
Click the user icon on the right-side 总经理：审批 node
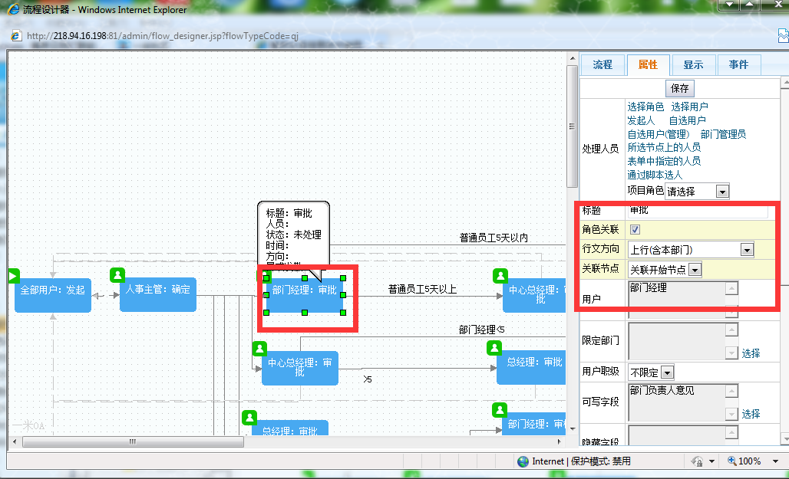(x=494, y=348)
